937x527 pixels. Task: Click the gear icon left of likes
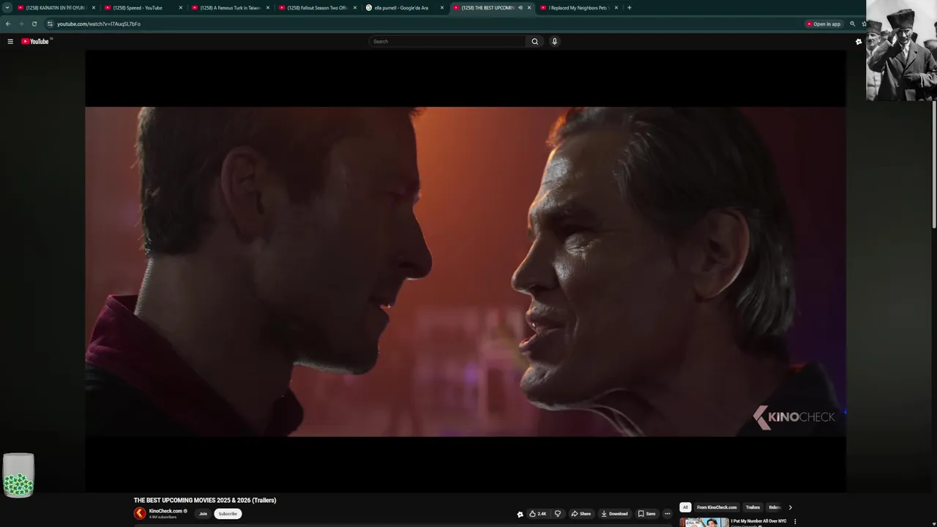(x=520, y=514)
